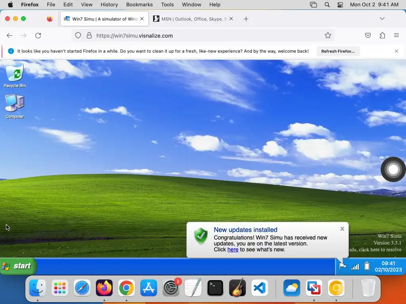
Task: Click the floating circular record button
Action: point(393,169)
